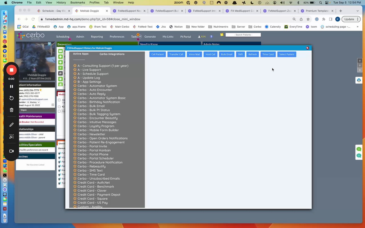Image resolution: width=365 pixels, height=228 pixels.
Task: Open the Spotlight search magnifier in menu bar
Action: [321, 3]
